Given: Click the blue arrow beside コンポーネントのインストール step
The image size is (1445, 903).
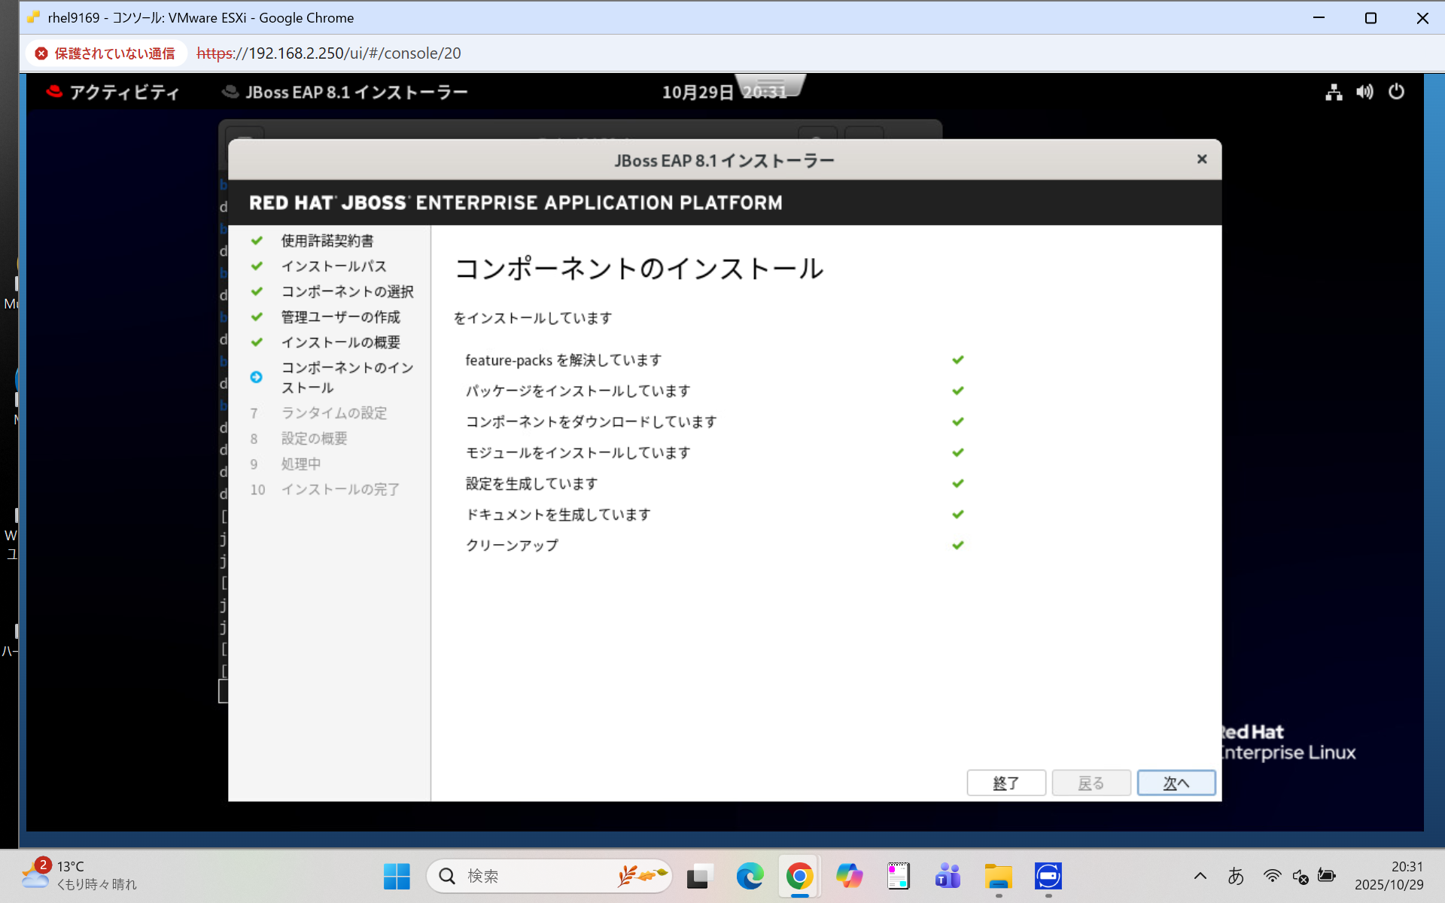Looking at the screenshot, I should click(x=257, y=376).
